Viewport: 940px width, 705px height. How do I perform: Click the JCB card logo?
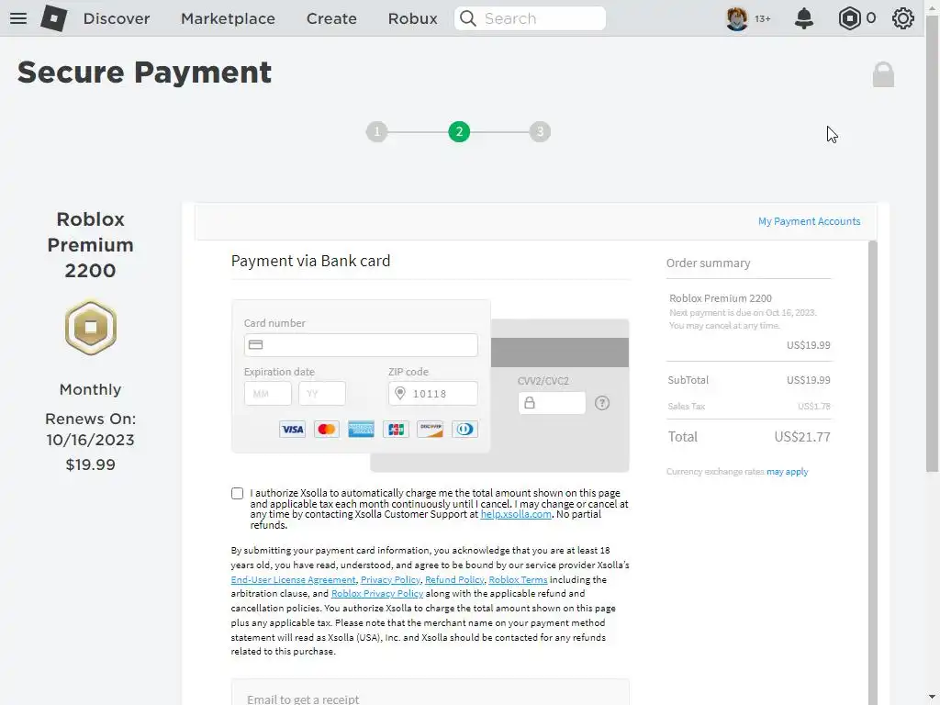[x=396, y=430]
